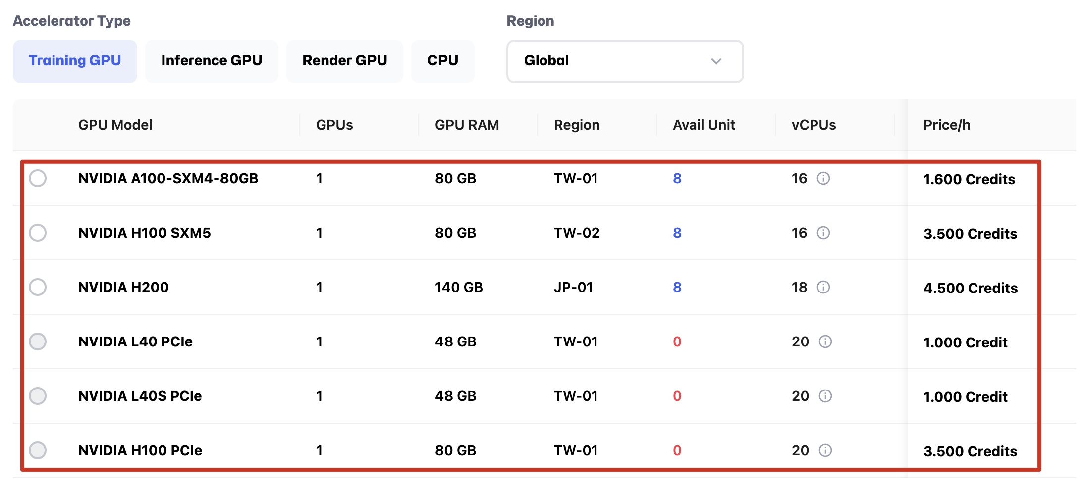Click the Training GPU tab
This screenshot has height=487, width=1084.
[x=75, y=61]
